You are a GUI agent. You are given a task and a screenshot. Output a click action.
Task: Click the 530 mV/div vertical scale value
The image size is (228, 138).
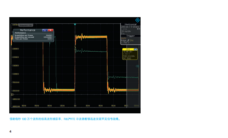point(129,56)
